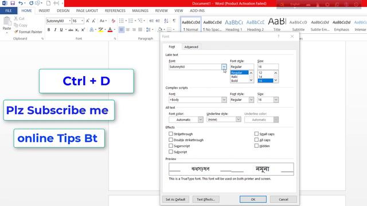Click Shrink Font icon
This screenshot has width=367, height=206.
[x=93, y=21]
